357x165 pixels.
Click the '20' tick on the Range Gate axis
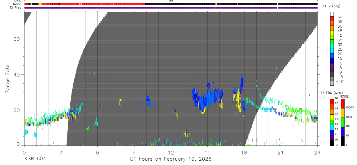(x=17, y=110)
